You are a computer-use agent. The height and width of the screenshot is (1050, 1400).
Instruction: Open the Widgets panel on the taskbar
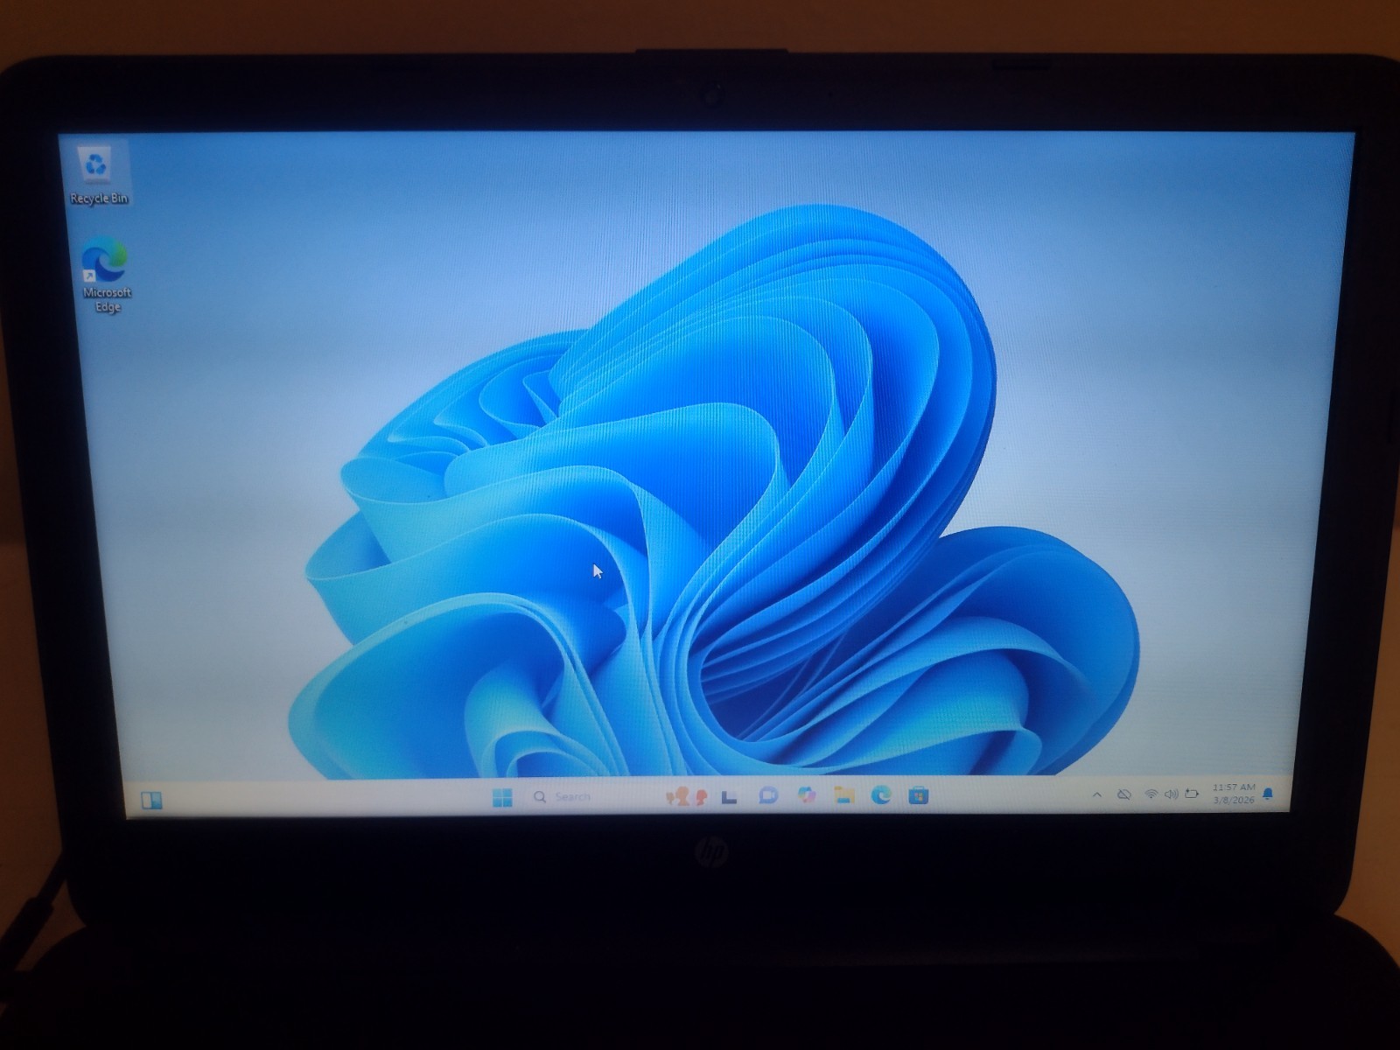(151, 800)
